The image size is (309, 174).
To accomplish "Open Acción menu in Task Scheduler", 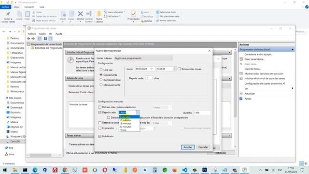I will point(42,34).
